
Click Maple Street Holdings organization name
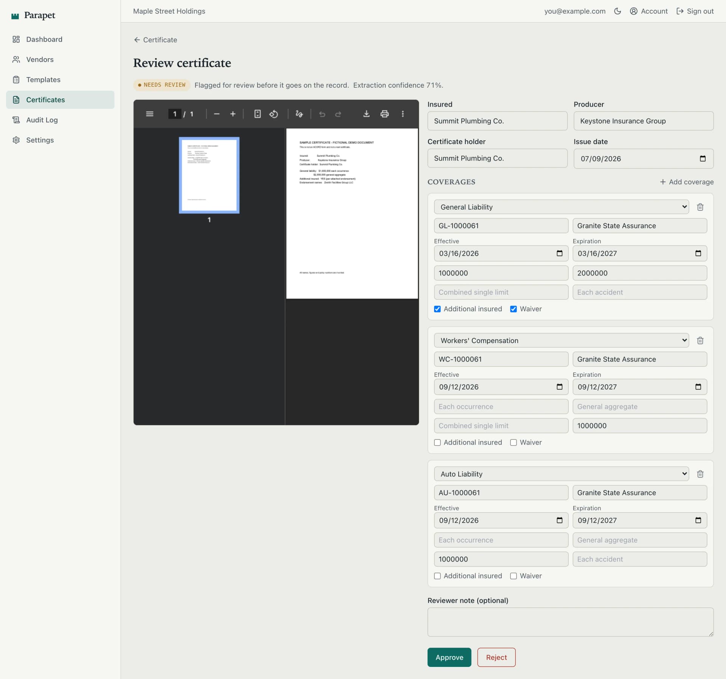pos(169,11)
